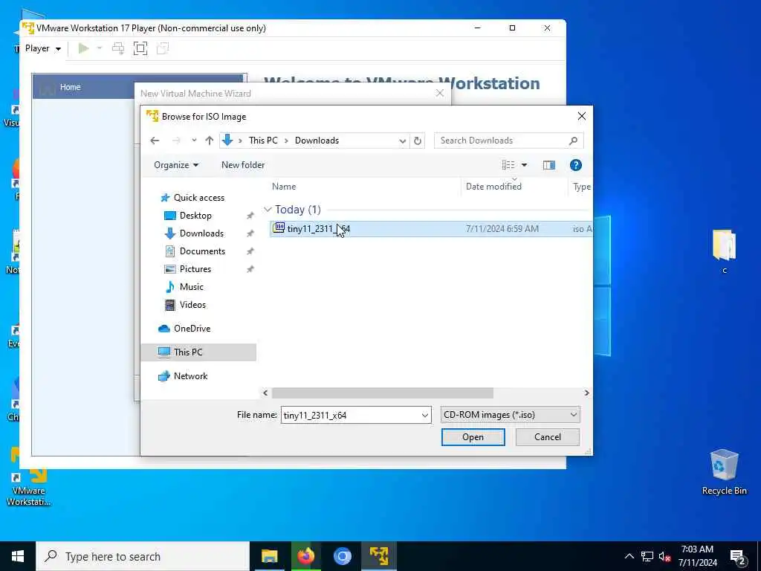Open the power on options dropdown arrow
761x571 pixels.
100,48
